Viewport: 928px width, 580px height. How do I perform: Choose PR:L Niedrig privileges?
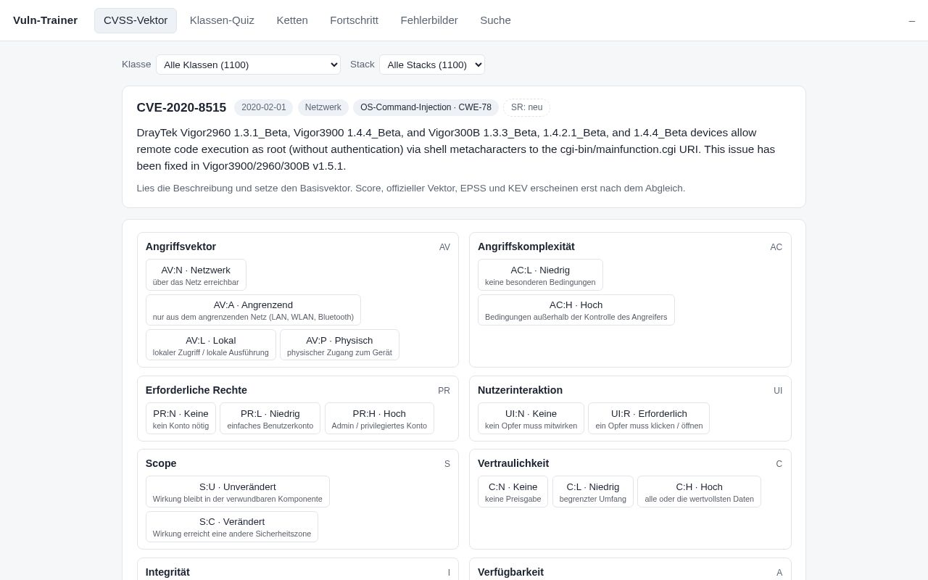click(270, 418)
